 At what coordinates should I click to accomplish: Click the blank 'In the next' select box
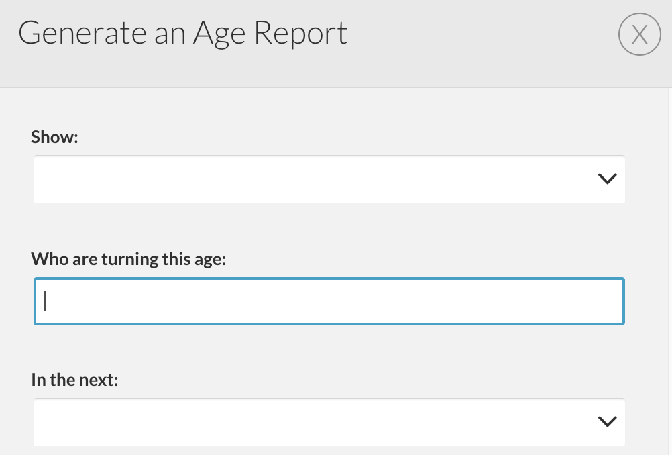tap(329, 422)
